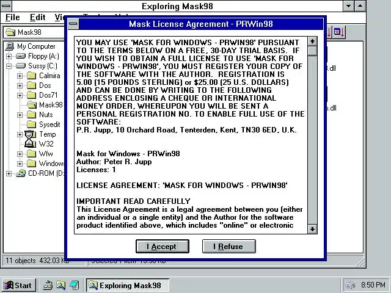The image size is (391, 293).
Task: Expand the Wfw folder node
Action: tap(20, 154)
